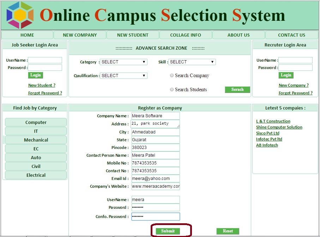Click the hexagon site logo
This screenshot has width=320, height=237.
click(20, 15)
